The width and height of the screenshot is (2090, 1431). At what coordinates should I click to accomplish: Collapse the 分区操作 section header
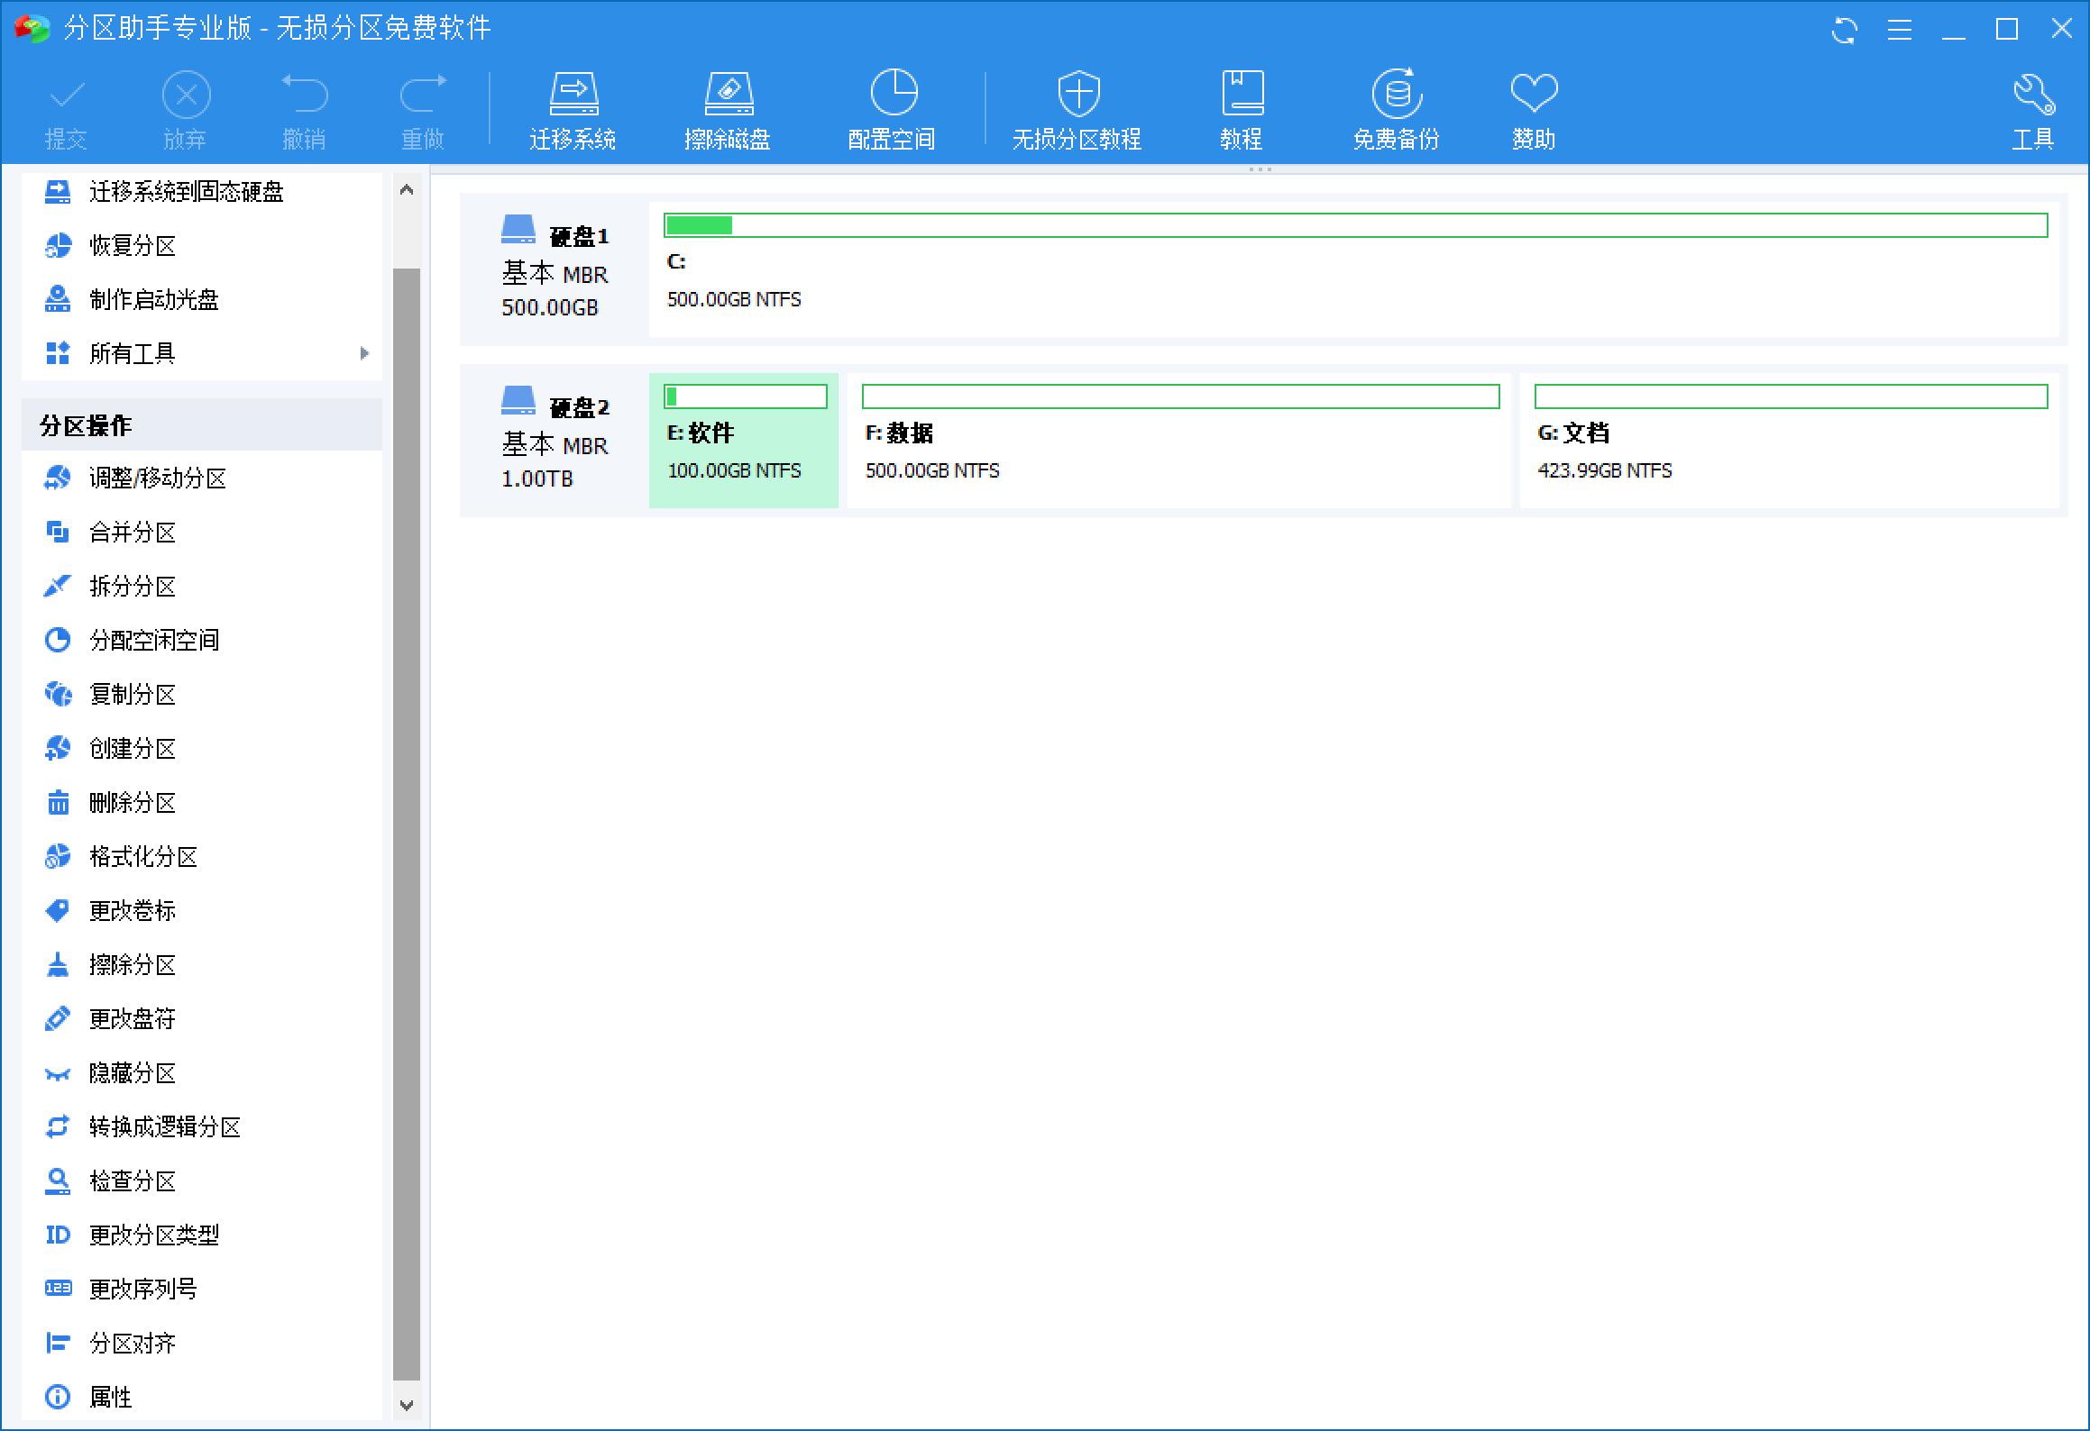[x=202, y=425]
